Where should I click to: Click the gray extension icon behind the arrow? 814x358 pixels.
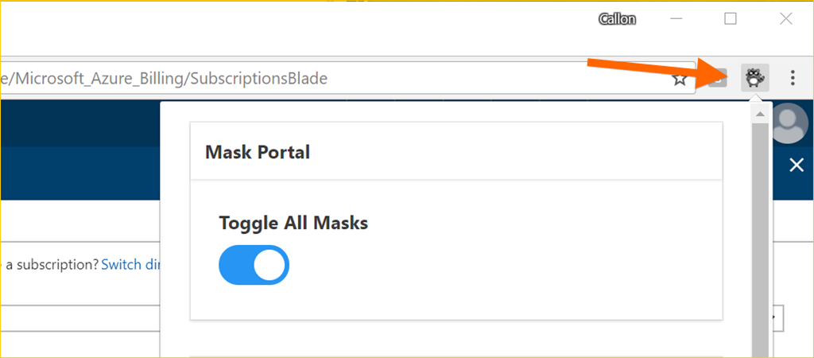pyautogui.click(x=719, y=78)
